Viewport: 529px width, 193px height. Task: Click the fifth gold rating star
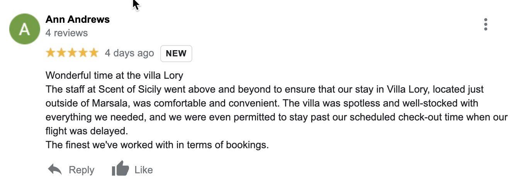pos(94,53)
